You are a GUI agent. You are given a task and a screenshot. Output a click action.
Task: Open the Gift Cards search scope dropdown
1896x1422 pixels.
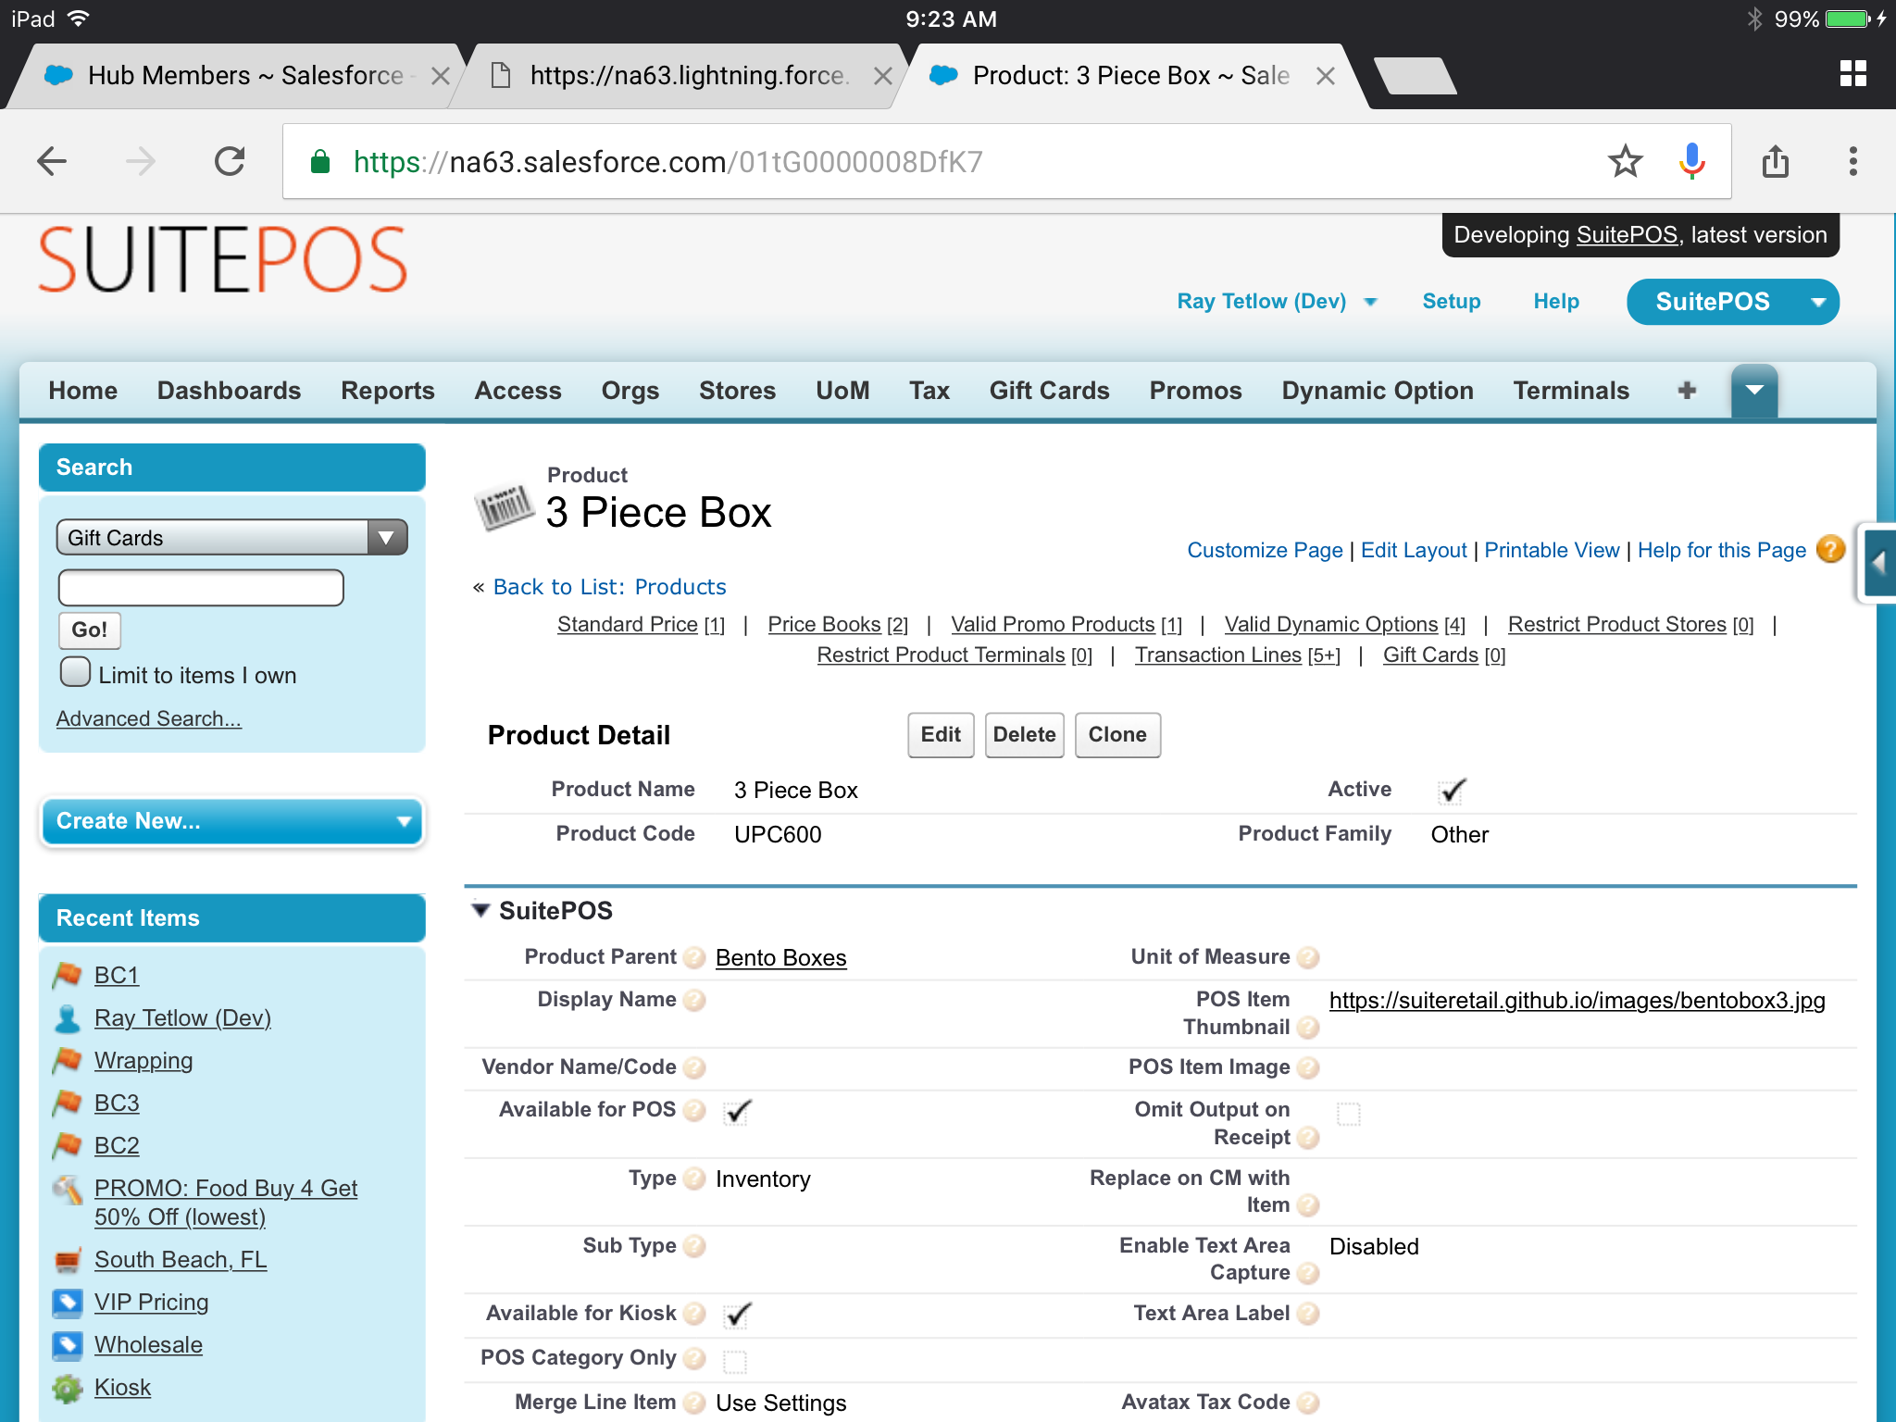[x=231, y=538]
